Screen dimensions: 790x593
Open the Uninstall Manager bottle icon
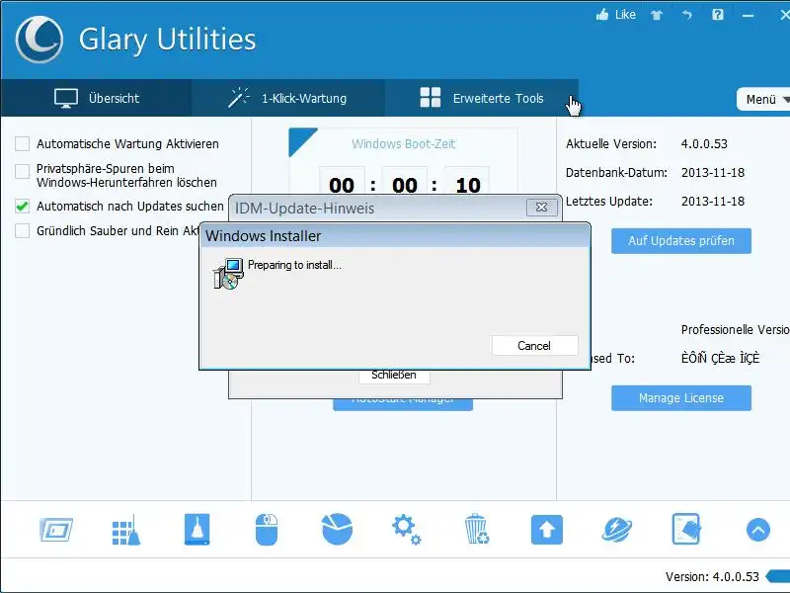[197, 530]
